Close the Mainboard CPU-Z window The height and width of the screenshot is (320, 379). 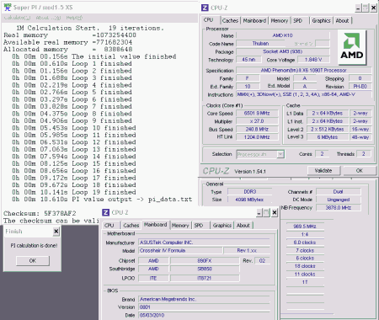pyautogui.click(x=275, y=213)
